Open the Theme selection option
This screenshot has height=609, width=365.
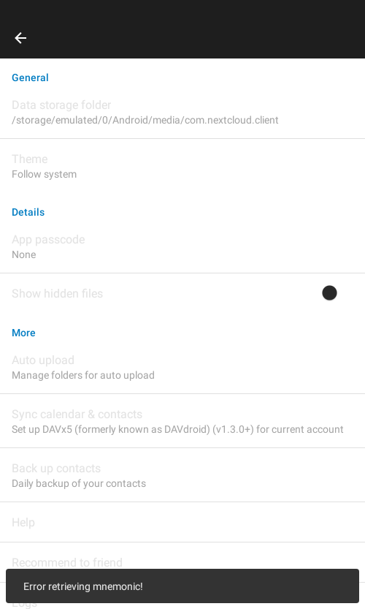pos(182,166)
